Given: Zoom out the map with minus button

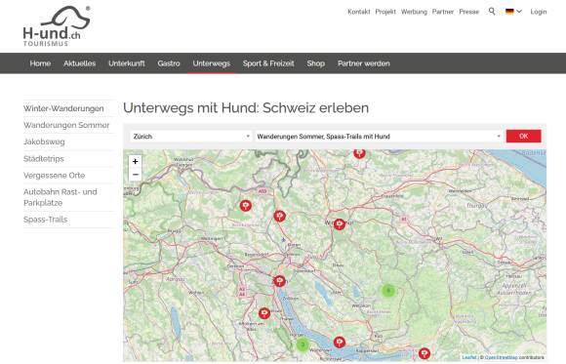Looking at the screenshot, I should (x=135, y=175).
